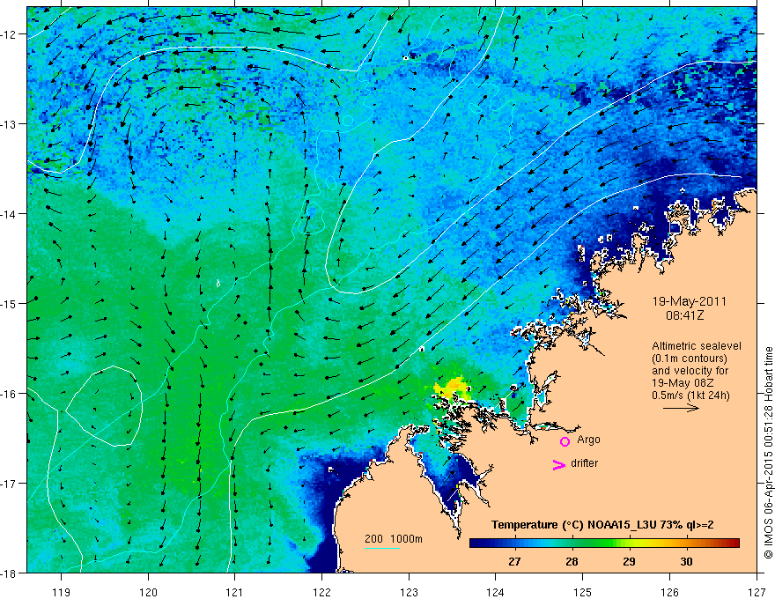
Task: Click latitude axis label '-13'
Action: [x=10, y=124]
